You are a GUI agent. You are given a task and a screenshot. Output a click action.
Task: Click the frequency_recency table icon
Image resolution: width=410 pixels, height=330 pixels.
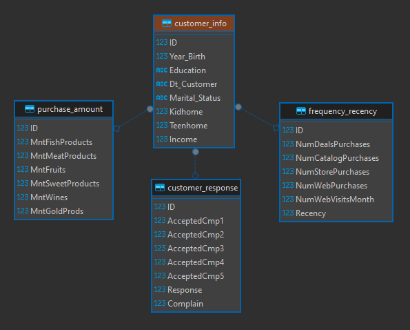pos(301,110)
